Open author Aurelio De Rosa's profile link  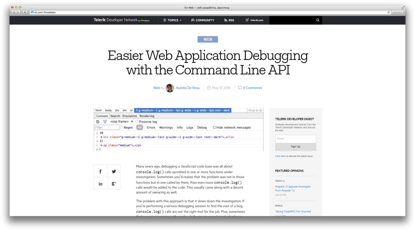(188, 88)
